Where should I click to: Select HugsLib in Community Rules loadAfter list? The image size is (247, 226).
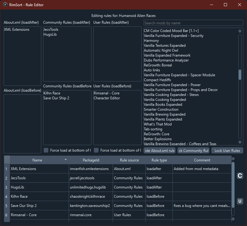(50, 34)
